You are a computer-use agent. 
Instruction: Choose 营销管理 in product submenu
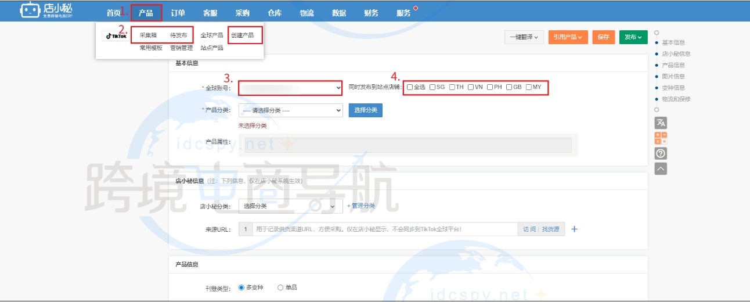[x=182, y=48]
